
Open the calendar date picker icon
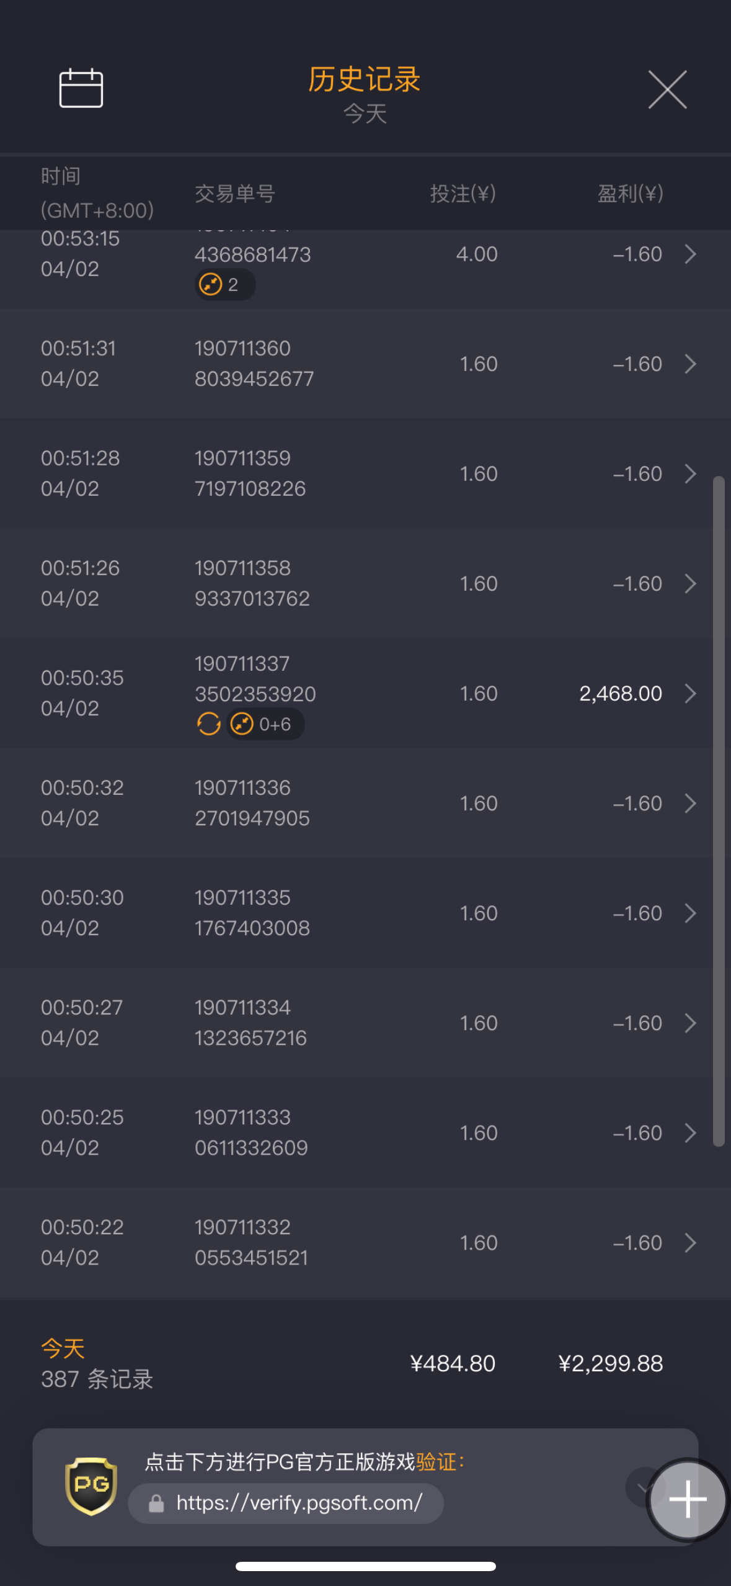coord(81,88)
